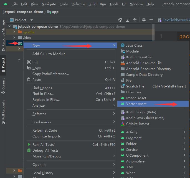190x178 pixels.
Task: Open the Project view type dropdown
Action: point(31,20)
